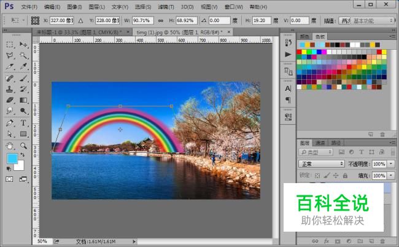Select the Rectangular Marquee tool
This screenshot has width=399, height=247.
pyautogui.click(x=10, y=45)
